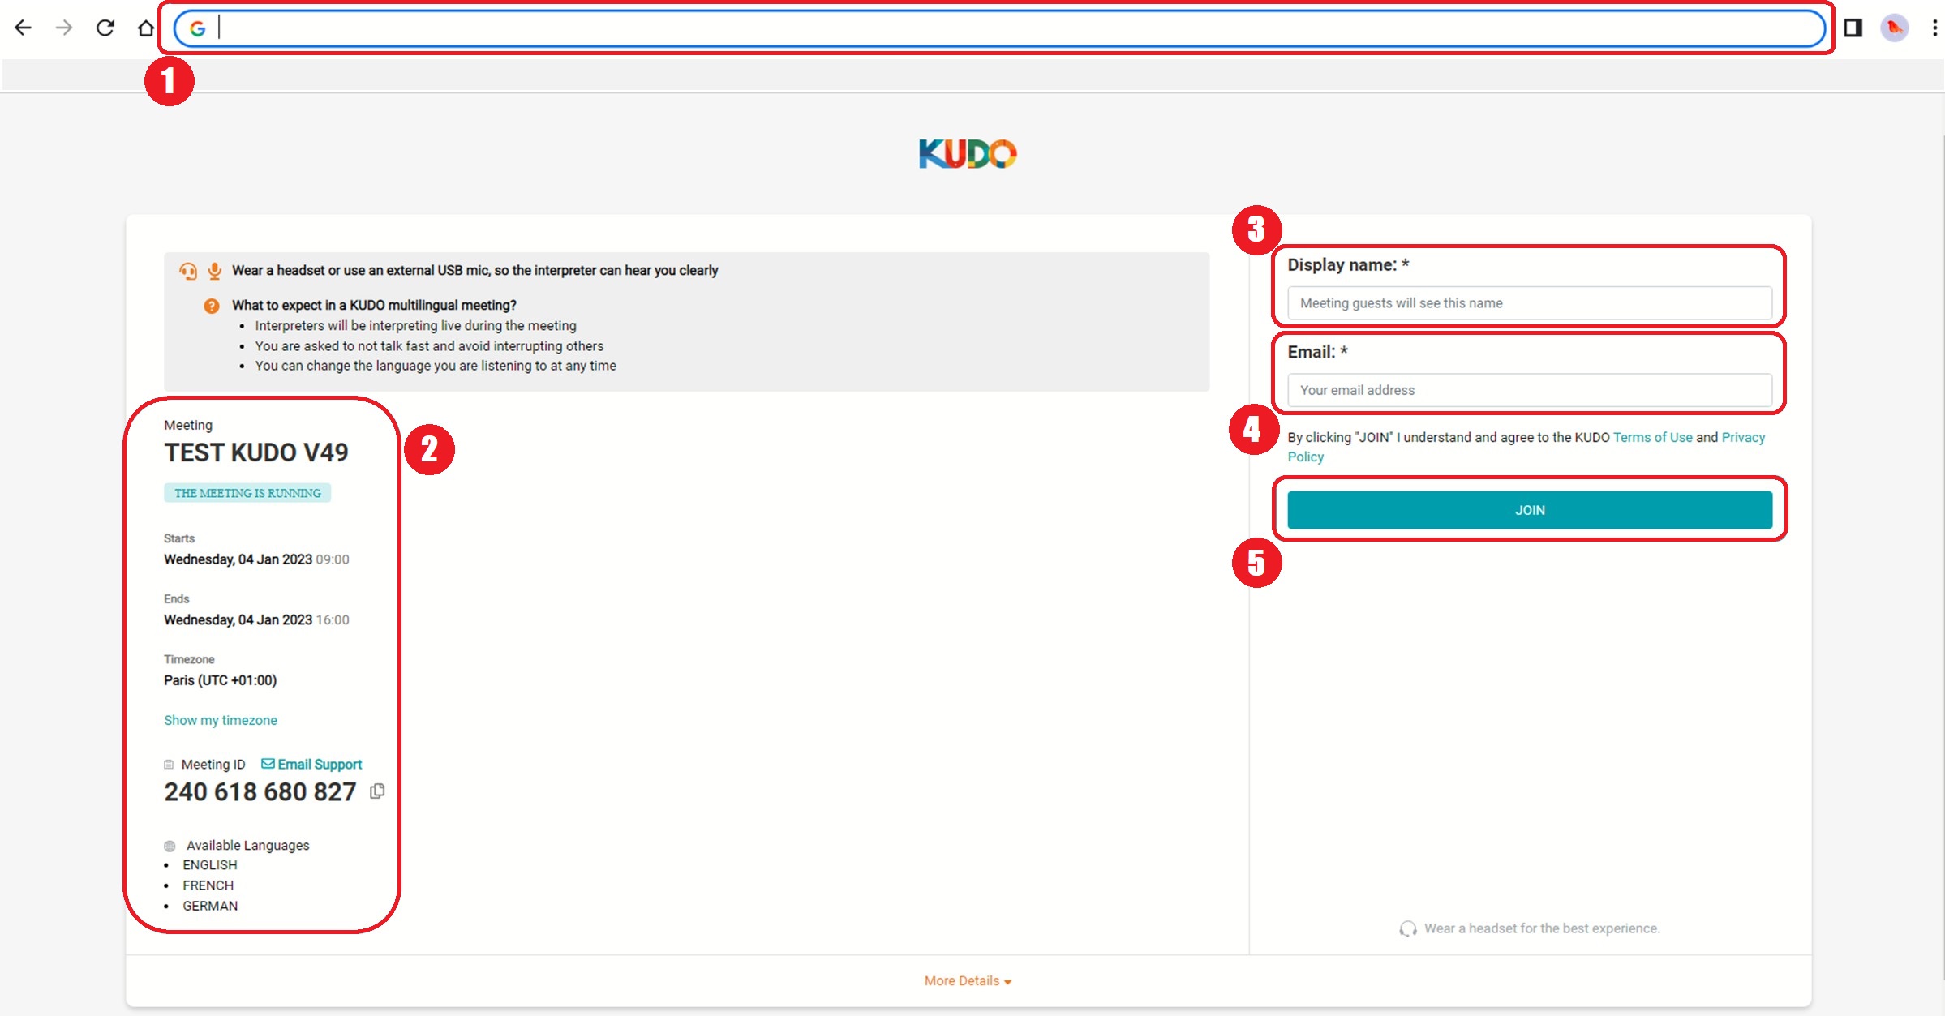The height and width of the screenshot is (1016, 1945).
Task: Click 'What to expect in a KUDO multilingual meeting?'
Action: (374, 305)
